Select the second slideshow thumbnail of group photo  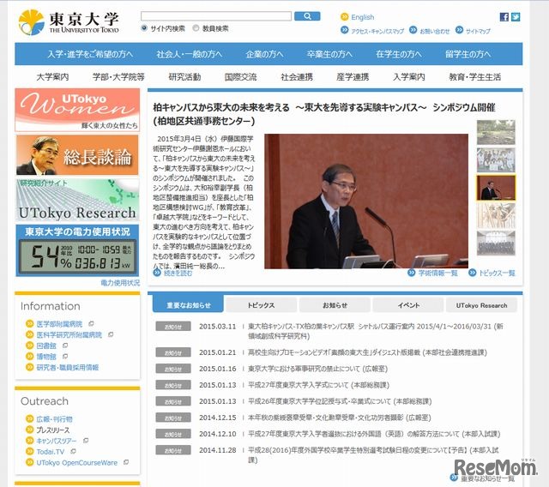pyautogui.click(x=496, y=159)
